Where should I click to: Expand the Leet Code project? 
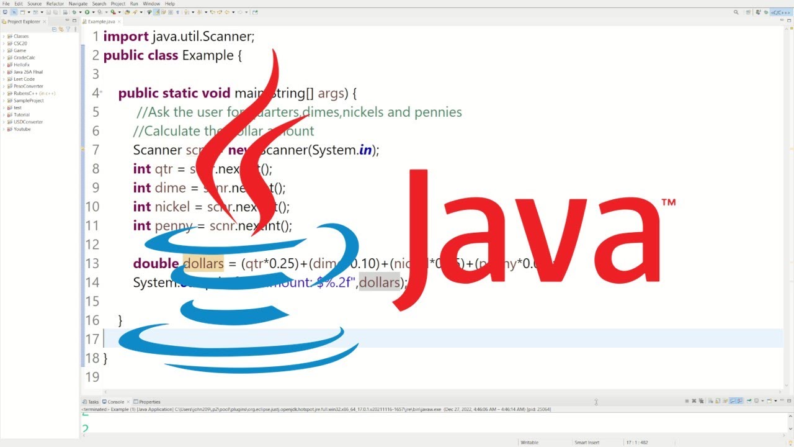4,79
